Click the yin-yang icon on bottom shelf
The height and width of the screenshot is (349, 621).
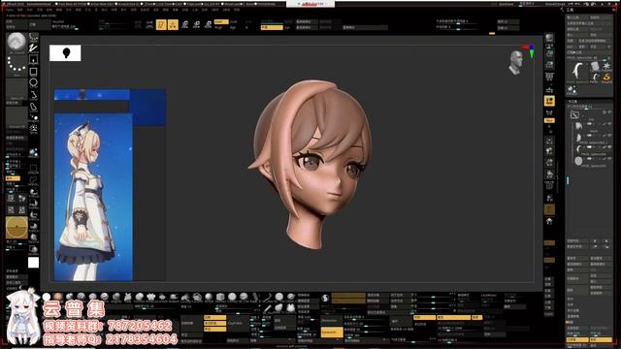point(325,299)
